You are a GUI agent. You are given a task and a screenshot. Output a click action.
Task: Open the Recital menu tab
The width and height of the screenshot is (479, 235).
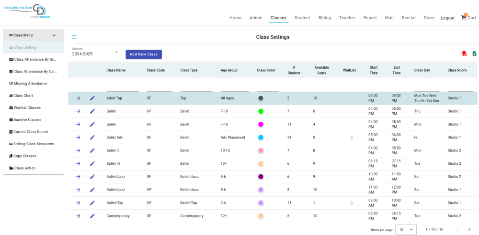pos(409,18)
